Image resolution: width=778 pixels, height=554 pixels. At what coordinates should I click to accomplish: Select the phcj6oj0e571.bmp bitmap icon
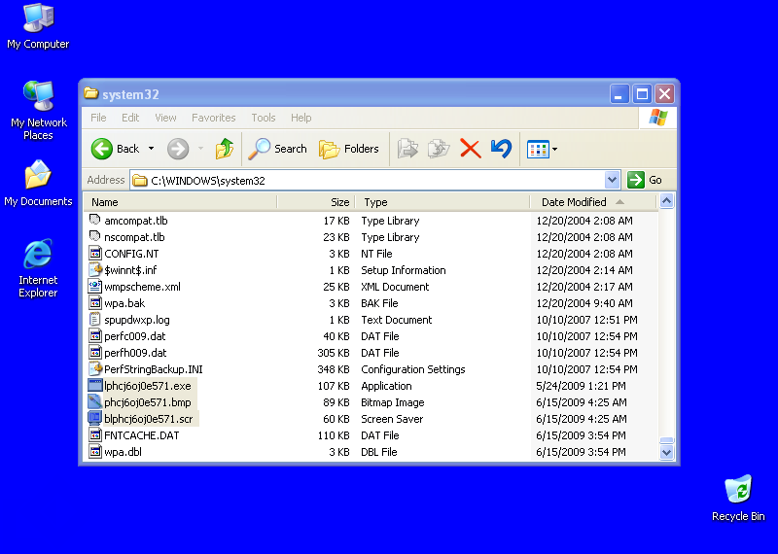click(94, 402)
